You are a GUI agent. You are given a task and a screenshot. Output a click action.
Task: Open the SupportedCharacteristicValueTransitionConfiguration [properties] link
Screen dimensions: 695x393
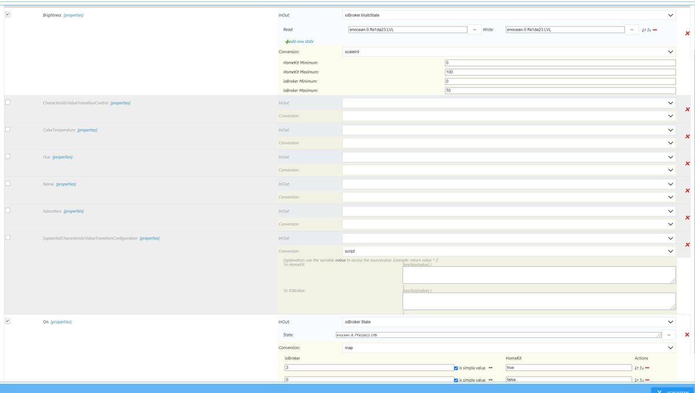(149, 238)
